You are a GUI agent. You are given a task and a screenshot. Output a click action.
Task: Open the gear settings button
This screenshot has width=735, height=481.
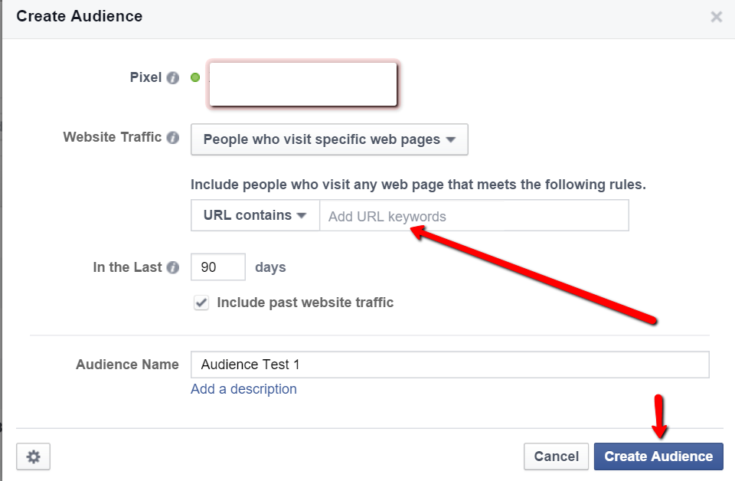[x=33, y=456]
